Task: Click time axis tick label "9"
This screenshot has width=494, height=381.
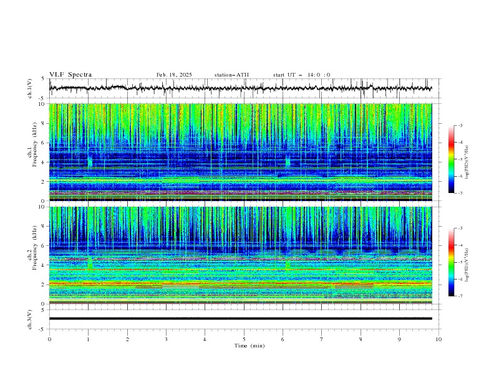Action: pos(399,339)
